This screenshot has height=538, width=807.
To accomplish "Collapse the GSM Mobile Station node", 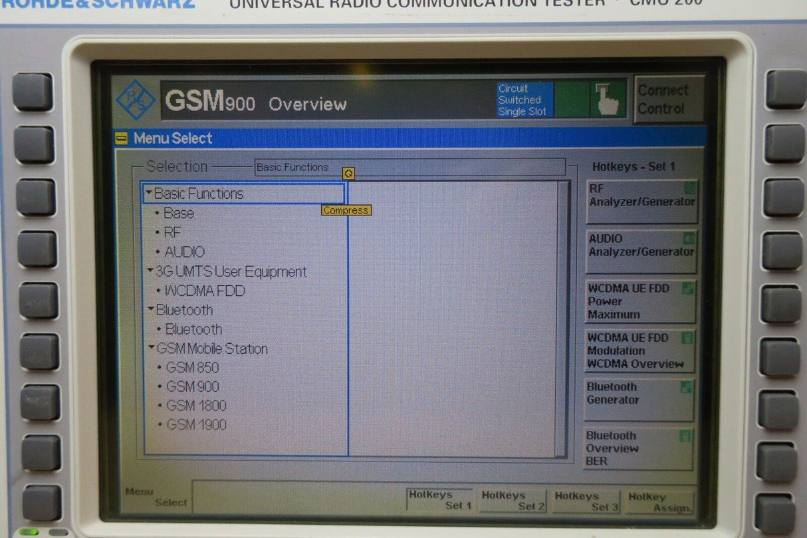I will pos(152,348).
